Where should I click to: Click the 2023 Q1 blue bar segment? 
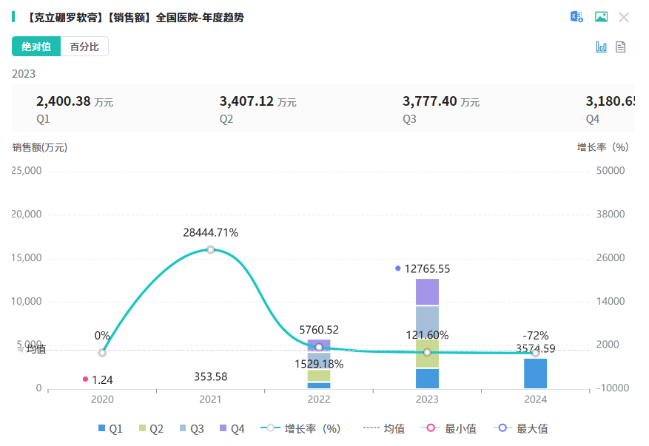(x=427, y=379)
